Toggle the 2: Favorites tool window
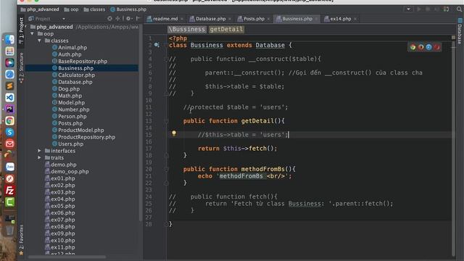 (21, 240)
